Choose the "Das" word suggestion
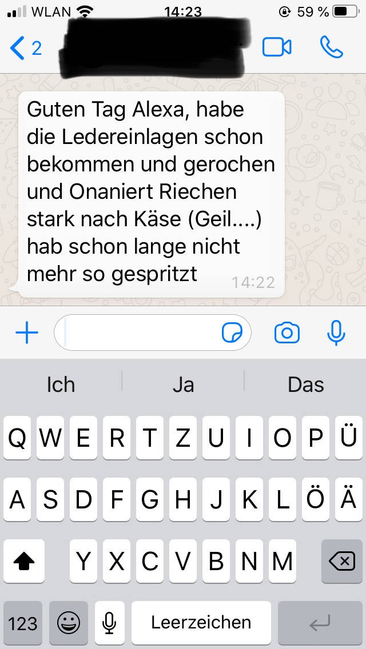Image resolution: width=366 pixels, height=649 pixels. pos(306,385)
